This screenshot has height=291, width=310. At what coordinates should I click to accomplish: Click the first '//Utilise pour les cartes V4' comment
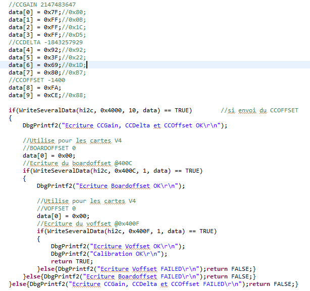[72, 140]
